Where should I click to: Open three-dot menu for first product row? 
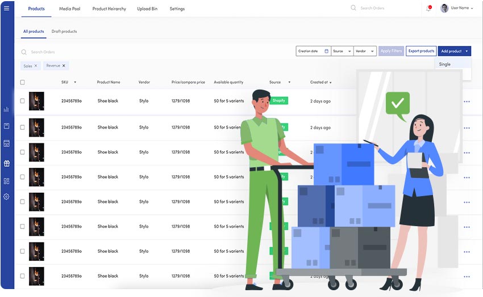[467, 102]
